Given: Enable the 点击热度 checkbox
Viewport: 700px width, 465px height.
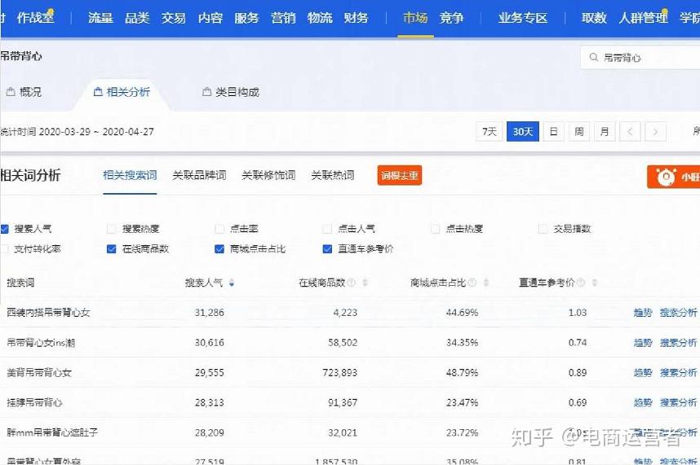Looking at the screenshot, I should pos(436,229).
